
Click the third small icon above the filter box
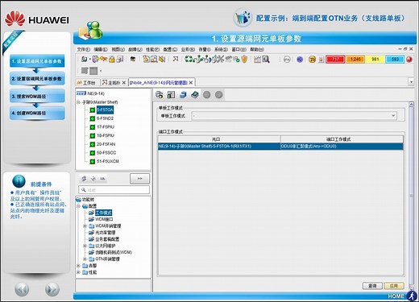pyautogui.click(x=102, y=179)
